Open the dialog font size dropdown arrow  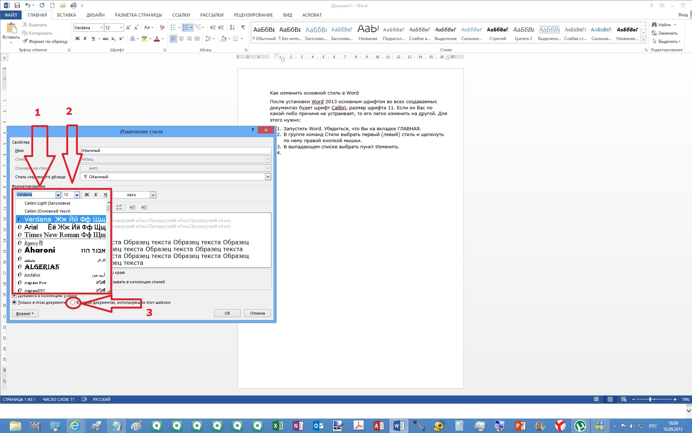coord(77,195)
